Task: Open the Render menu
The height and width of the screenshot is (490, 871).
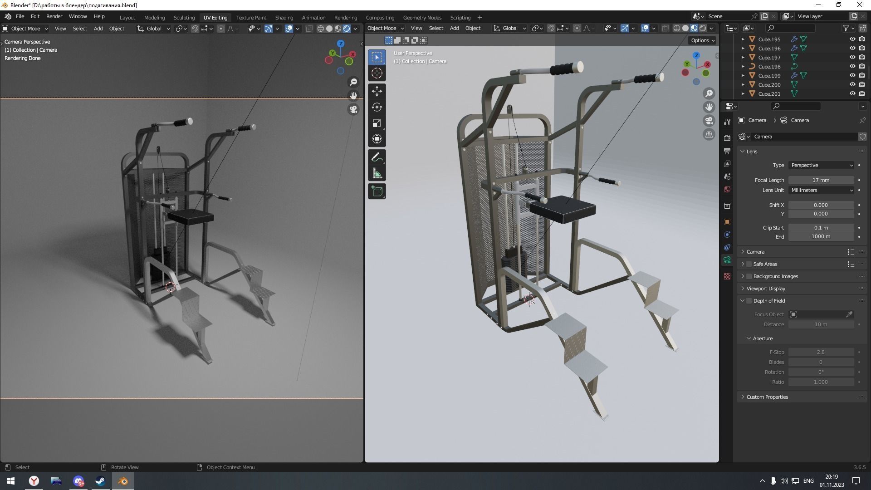Action: pyautogui.click(x=54, y=16)
